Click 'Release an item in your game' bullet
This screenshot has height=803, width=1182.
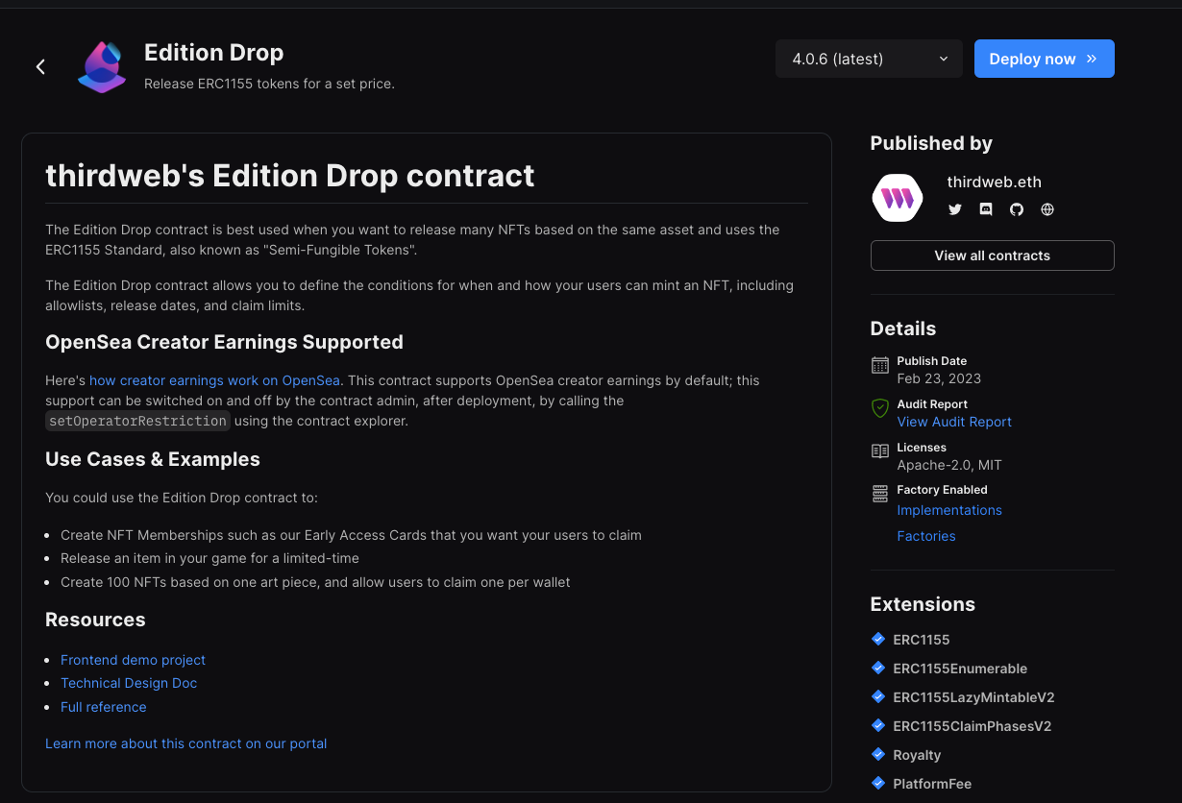[209, 558]
